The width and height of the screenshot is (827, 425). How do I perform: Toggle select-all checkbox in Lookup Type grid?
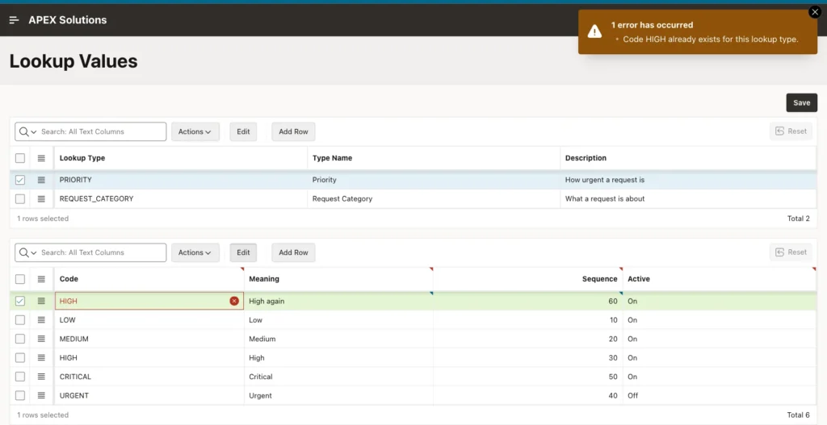(20, 158)
